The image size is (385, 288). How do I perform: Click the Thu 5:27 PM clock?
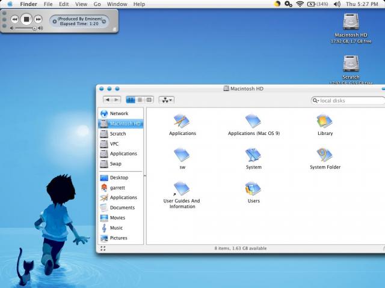[362, 4]
